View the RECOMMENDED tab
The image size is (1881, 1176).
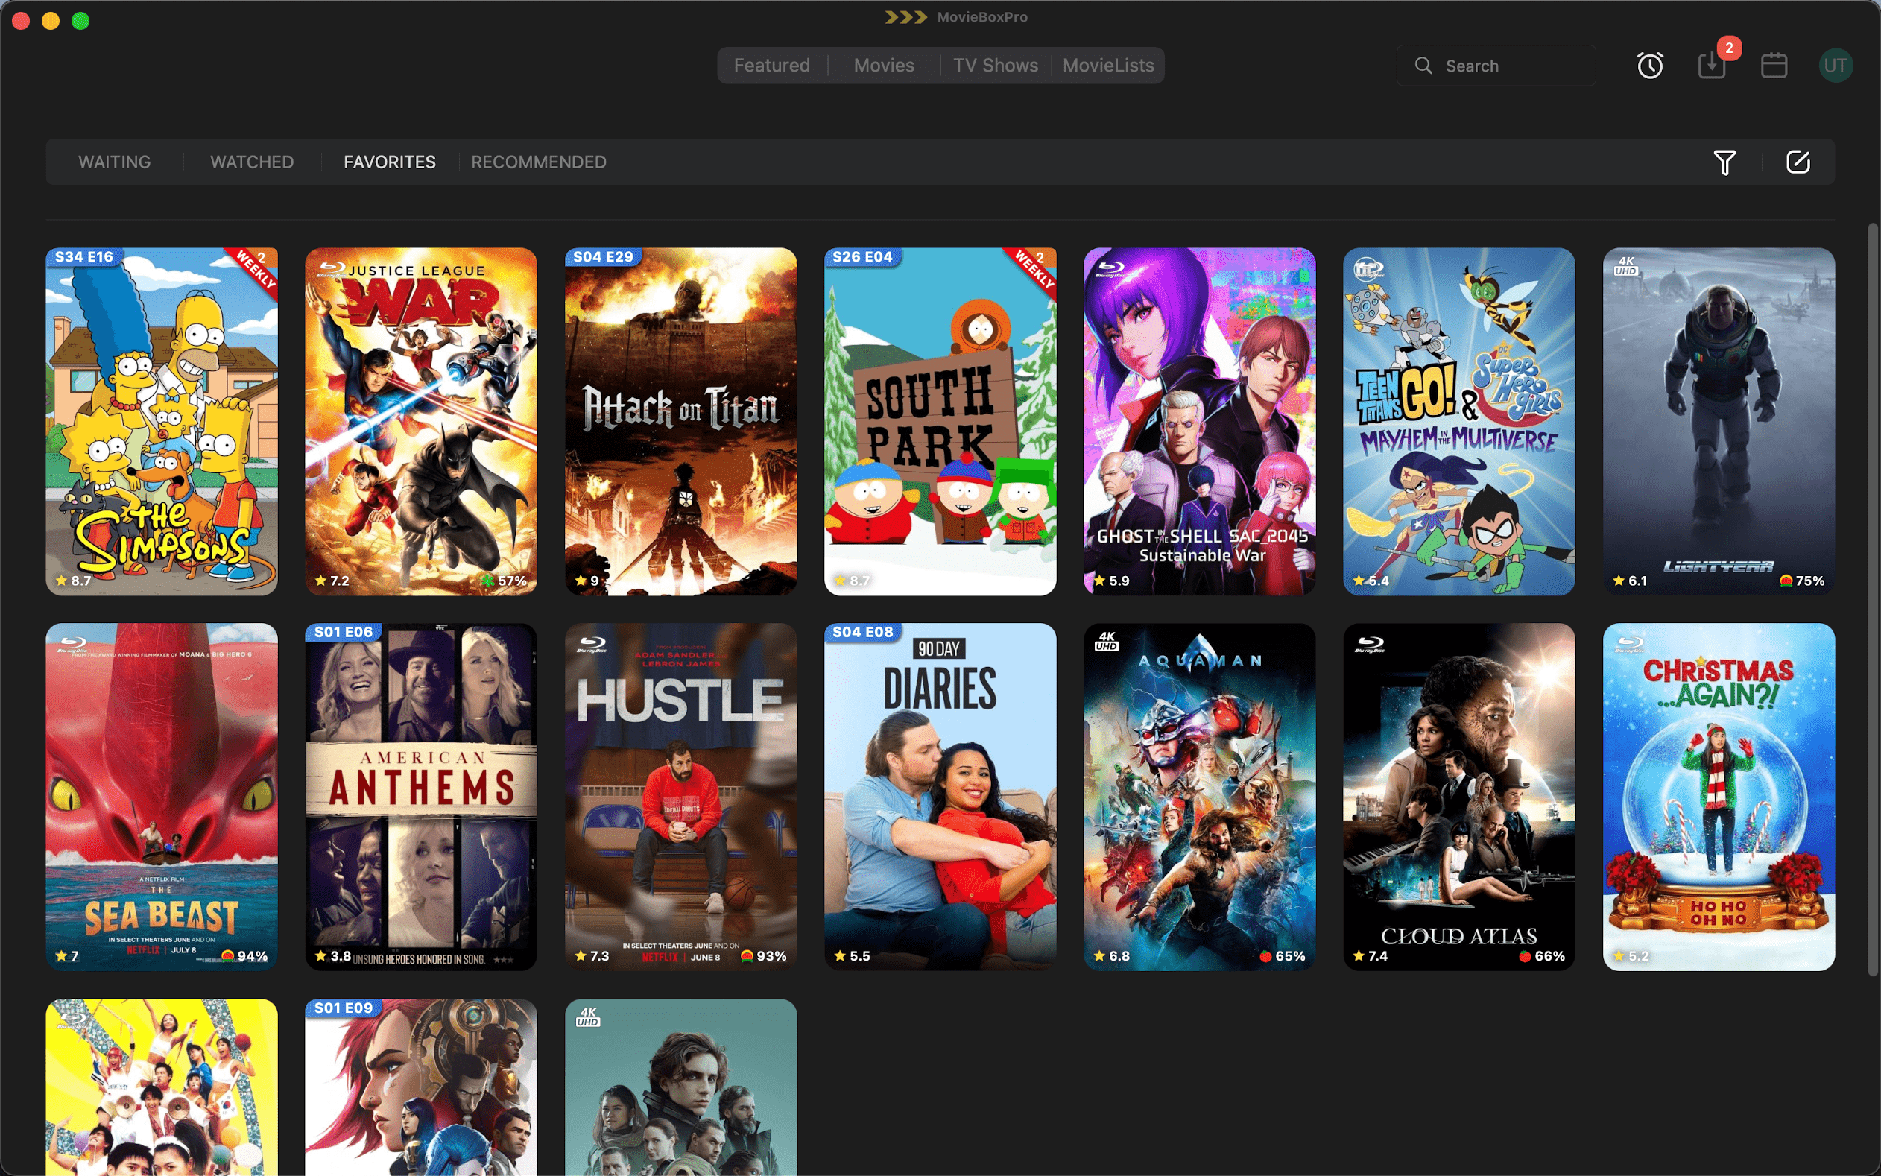(538, 162)
